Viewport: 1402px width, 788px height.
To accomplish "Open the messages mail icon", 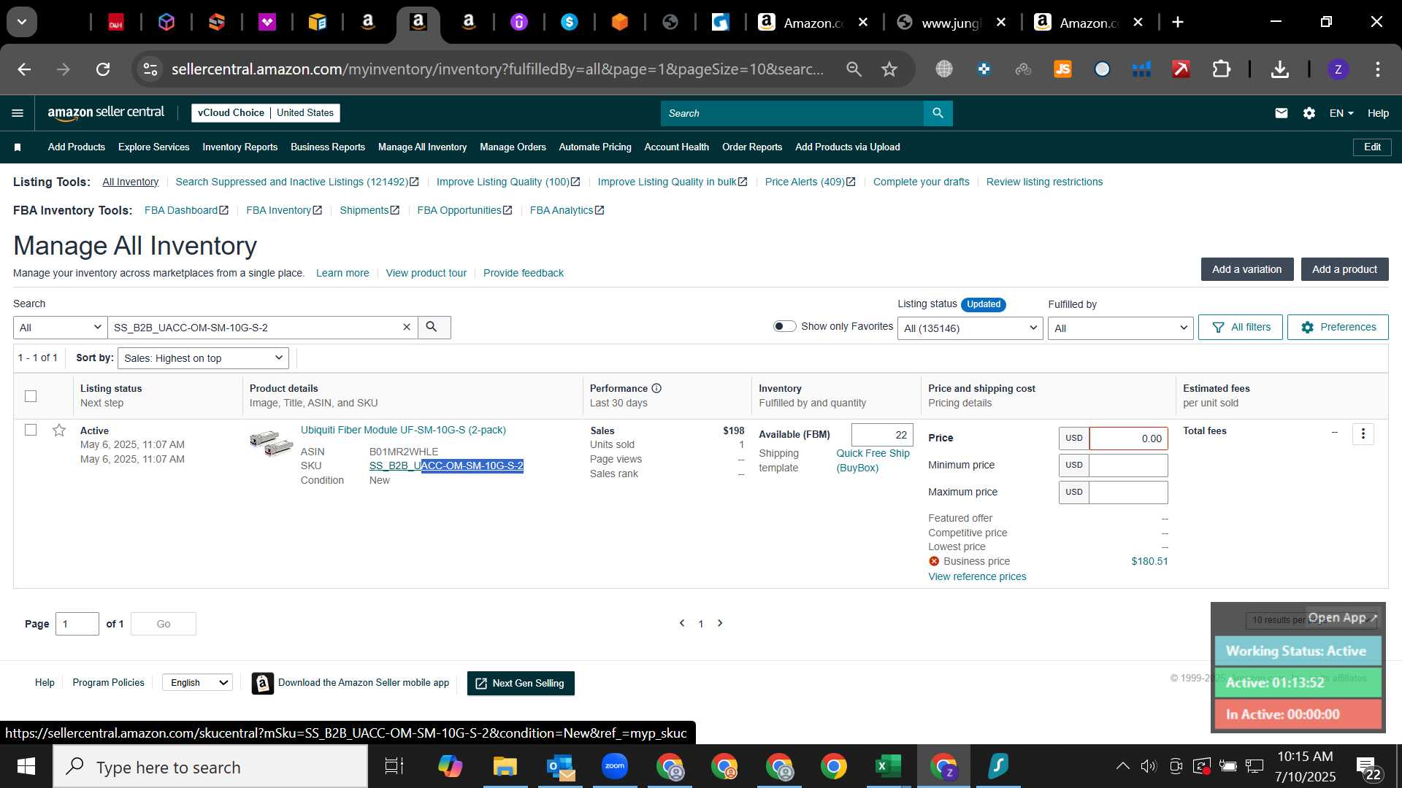I will pyautogui.click(x=1281, y=113).
